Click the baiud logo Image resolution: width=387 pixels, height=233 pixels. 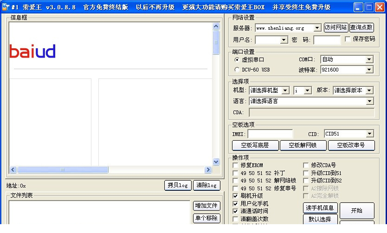pos(32,52)
